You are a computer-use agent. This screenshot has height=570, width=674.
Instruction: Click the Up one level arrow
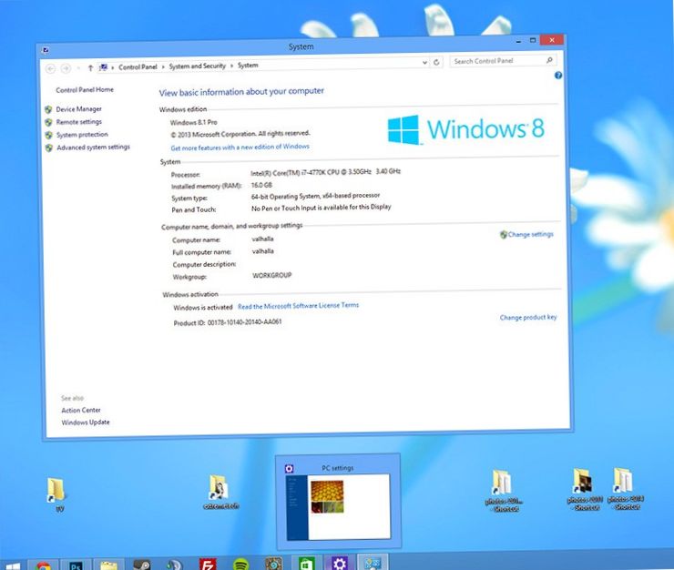pos(90,68)
